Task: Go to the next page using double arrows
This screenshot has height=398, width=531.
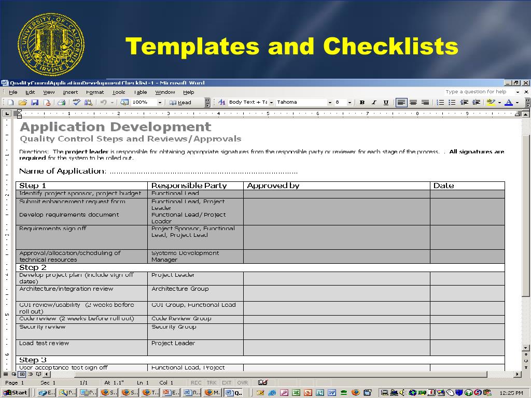Action: click(x=526, y=367)
